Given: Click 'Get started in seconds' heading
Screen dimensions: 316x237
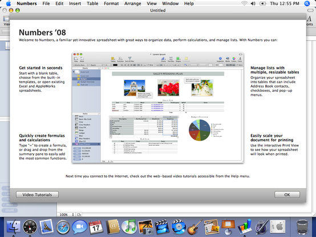Looking at the screenshot, I should 40,68.
